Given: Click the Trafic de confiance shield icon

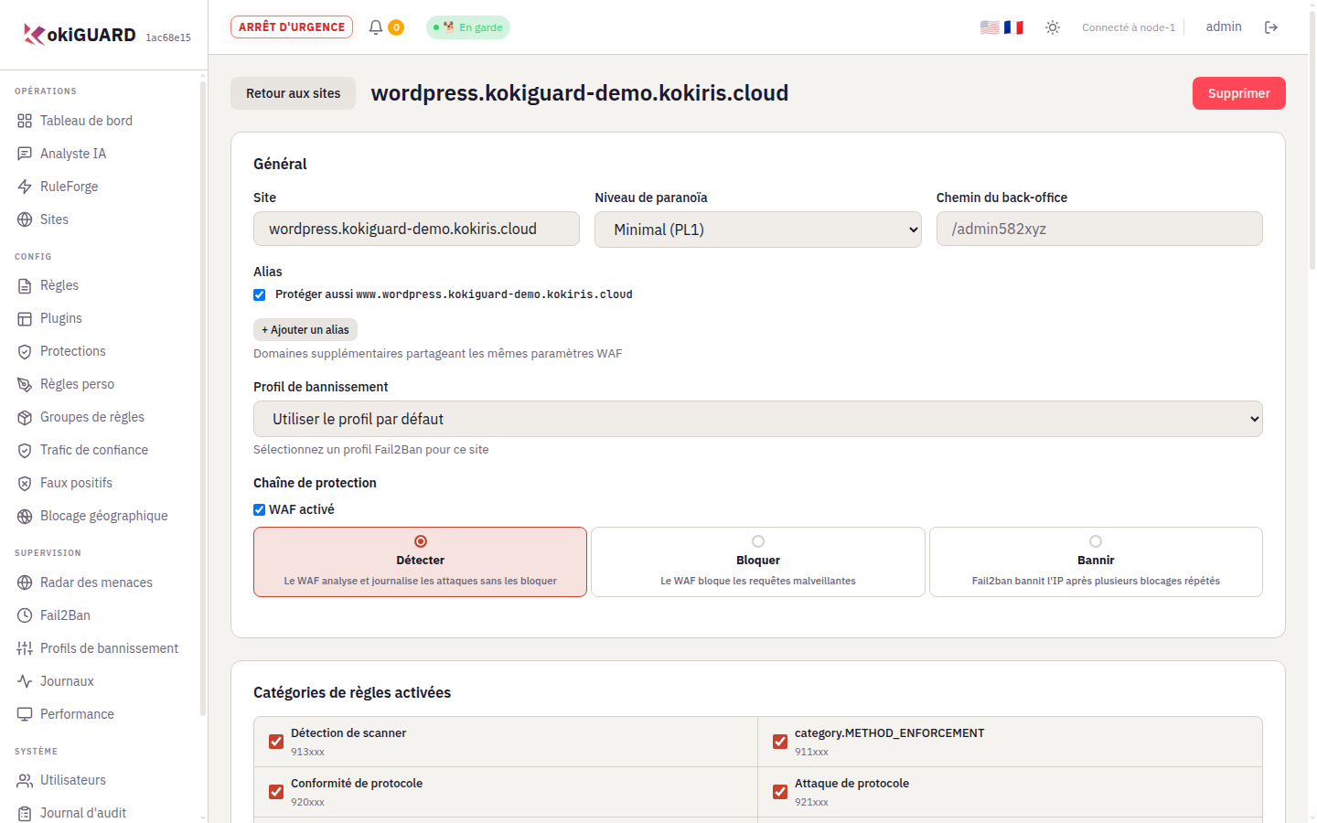Looking at the screenshot, I should (x=25, y=450).
